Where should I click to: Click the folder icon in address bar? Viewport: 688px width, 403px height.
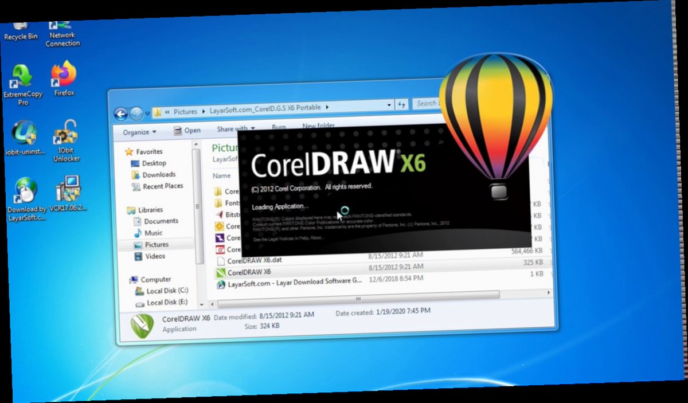pyautogui.click(x=157, y=112)
